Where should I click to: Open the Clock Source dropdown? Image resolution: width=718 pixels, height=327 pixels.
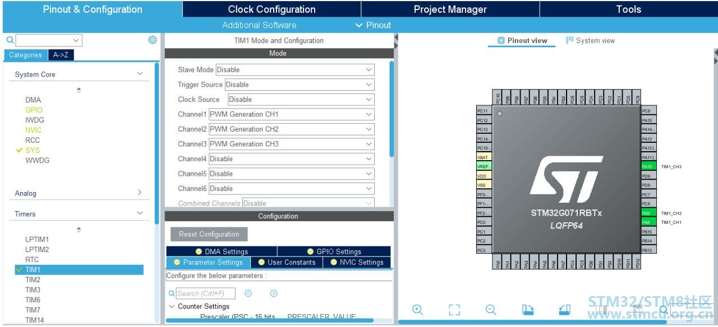click(301, 100)
